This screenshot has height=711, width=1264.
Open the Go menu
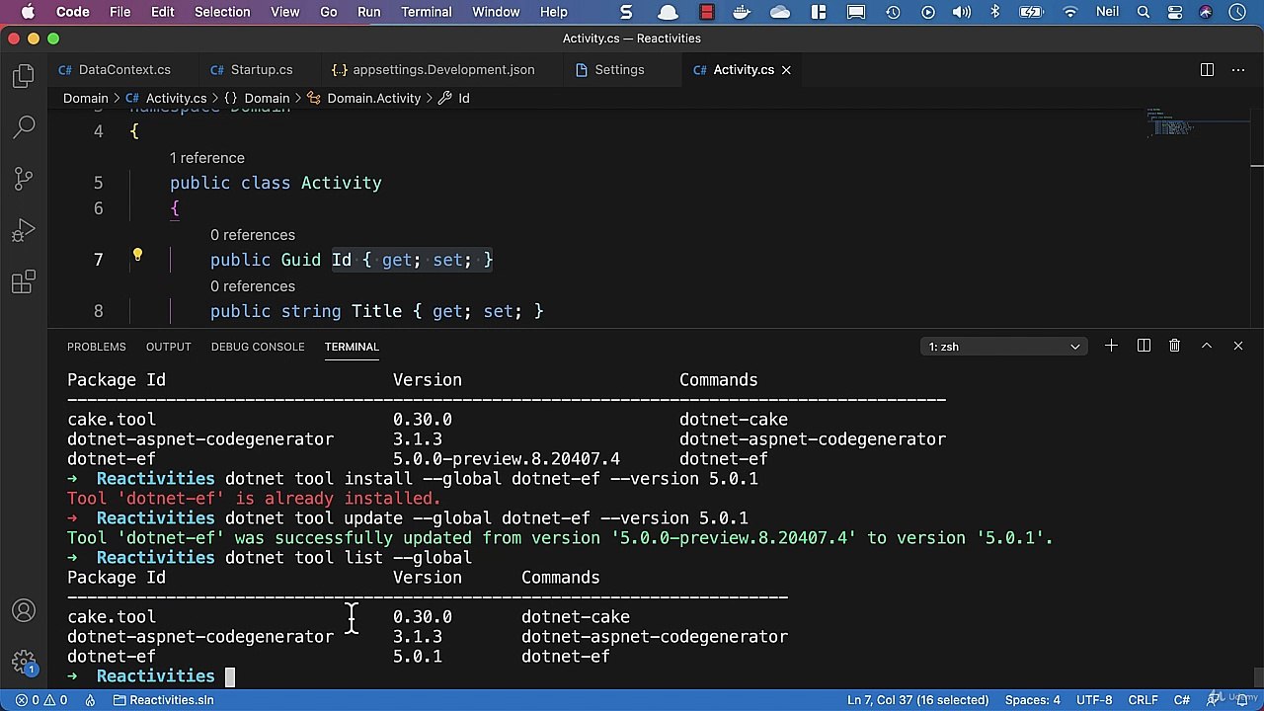click(x=329, y=12)
